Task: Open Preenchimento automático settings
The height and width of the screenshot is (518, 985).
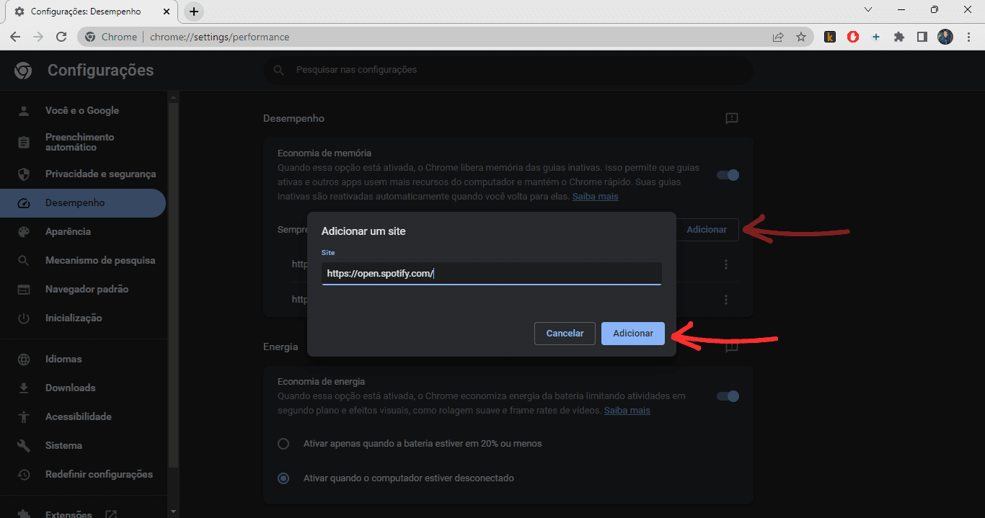Action: click(83, 142)
